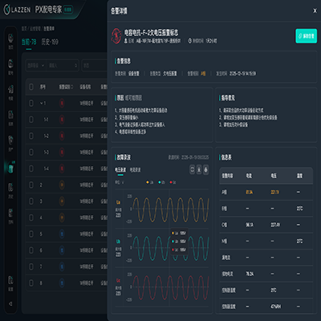Check the checkbox for row 6
321x321 pixels.
click(31, 250)
